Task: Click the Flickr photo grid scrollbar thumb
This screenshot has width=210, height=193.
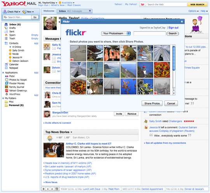Action: pos(174,58)
